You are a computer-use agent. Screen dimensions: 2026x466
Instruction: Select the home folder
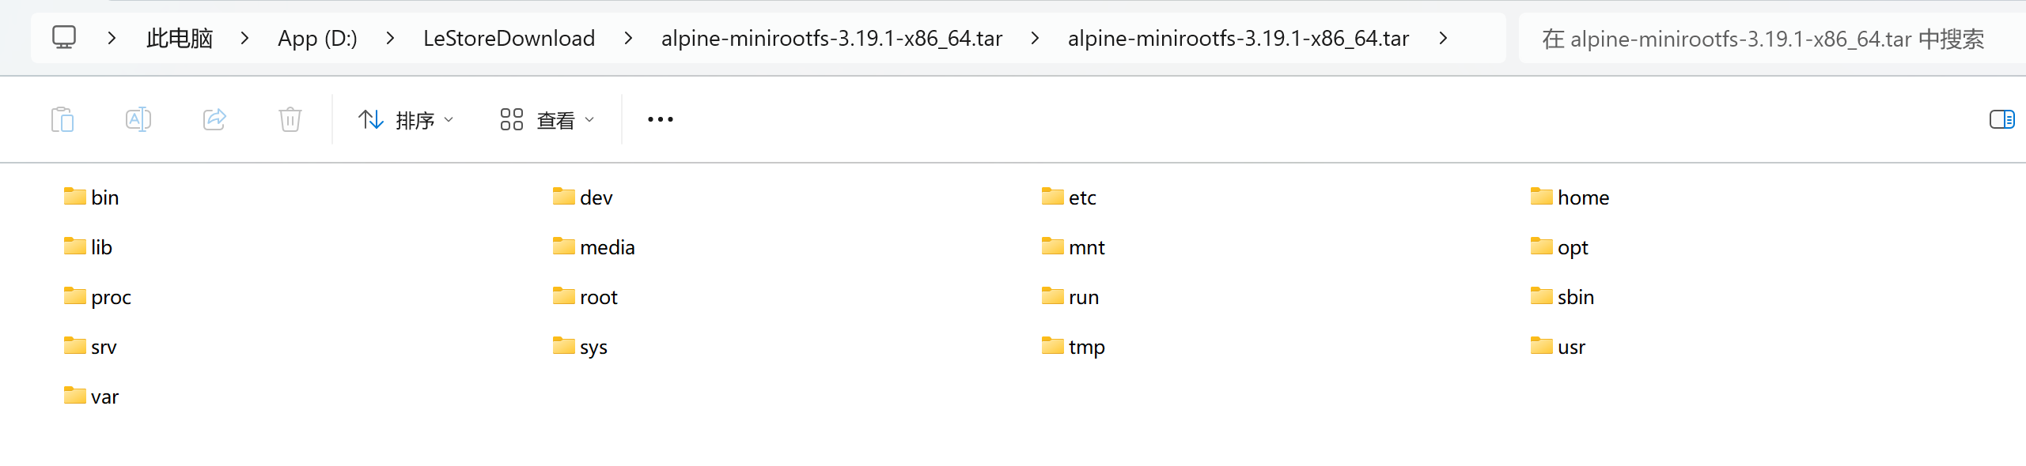[x=1582, y=197]
